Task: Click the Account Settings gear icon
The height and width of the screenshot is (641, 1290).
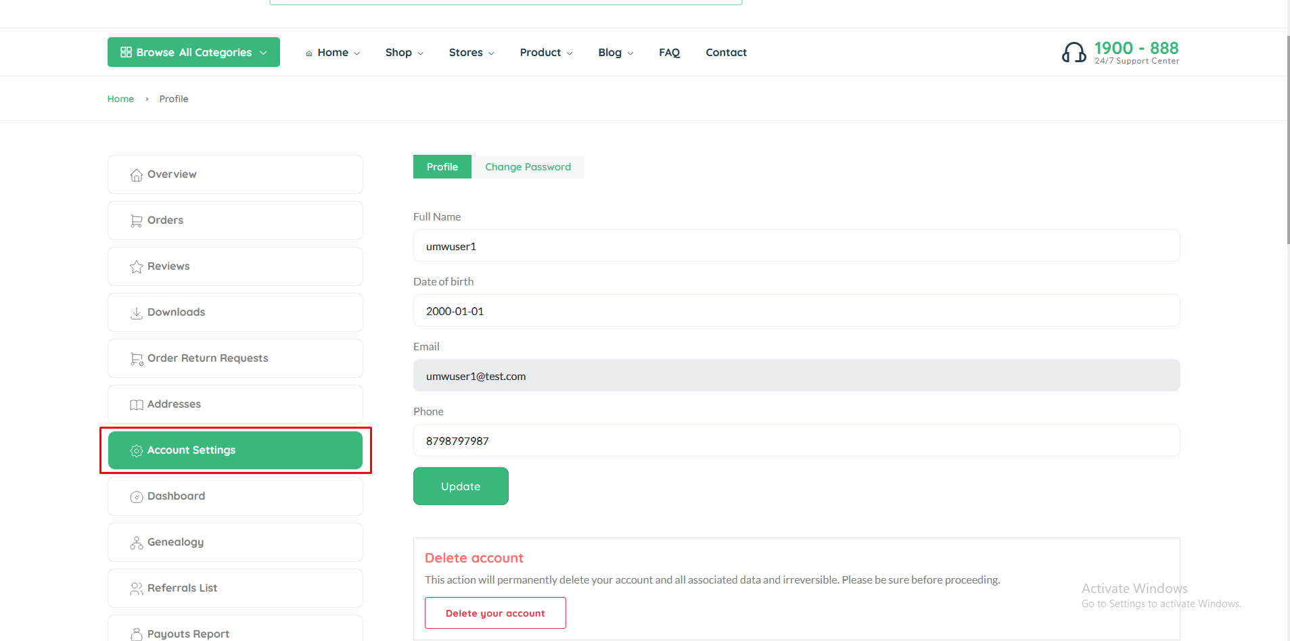Action: (x=137, y=450)
